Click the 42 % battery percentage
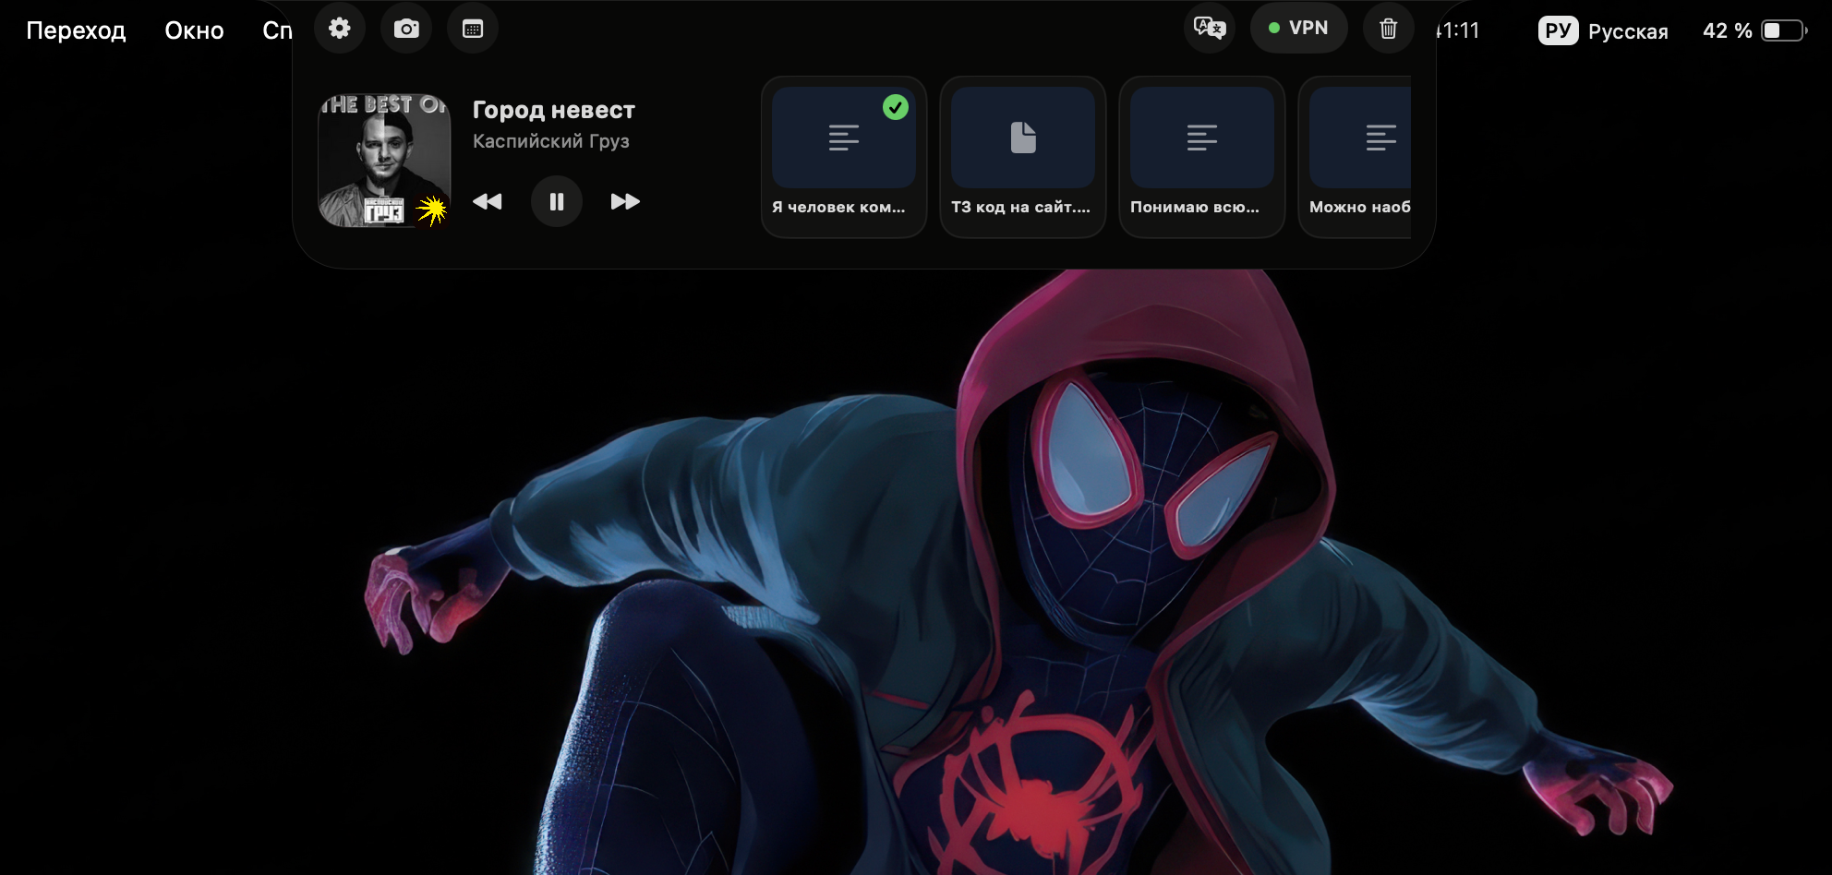1832x875 pixels. pos(1728,30)
